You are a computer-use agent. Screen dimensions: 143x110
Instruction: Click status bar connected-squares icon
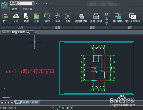[58, 108]
